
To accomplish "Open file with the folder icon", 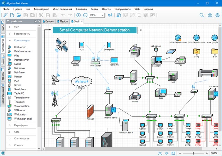I will click(x=18, y=15).
